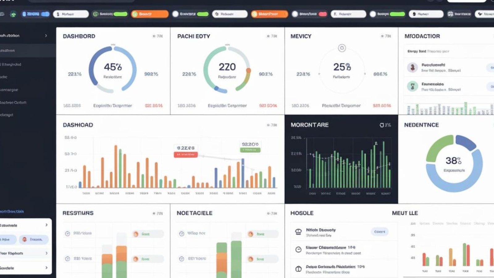
Task: Click the clock icon in the first NOETACIELE row
Action: pos(182,234)
